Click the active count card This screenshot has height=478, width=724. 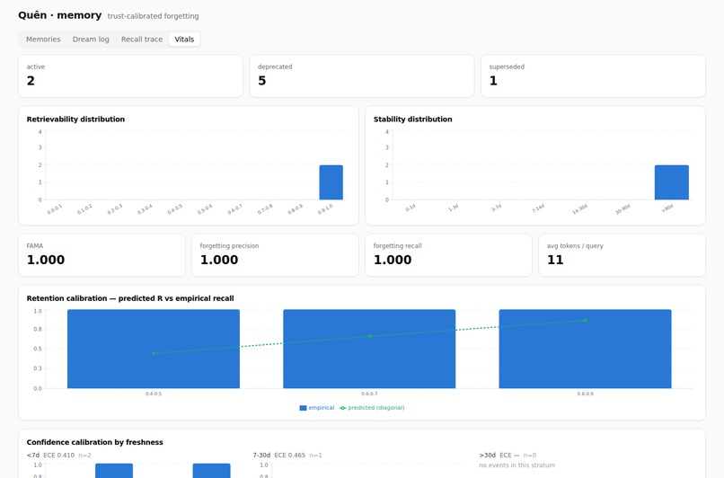click(130, 76)
